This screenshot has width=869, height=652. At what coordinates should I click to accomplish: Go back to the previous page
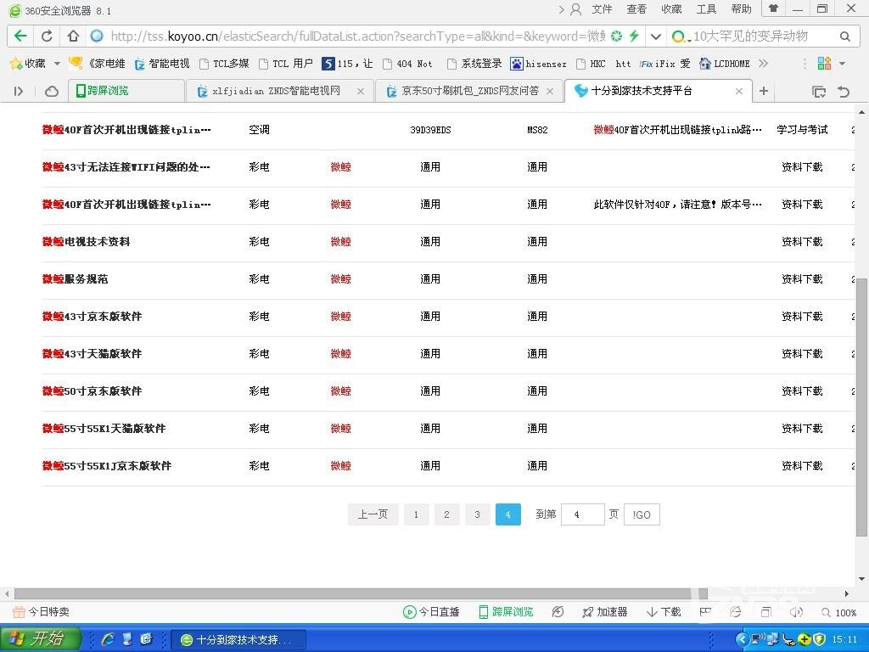[x=20, y=36]
